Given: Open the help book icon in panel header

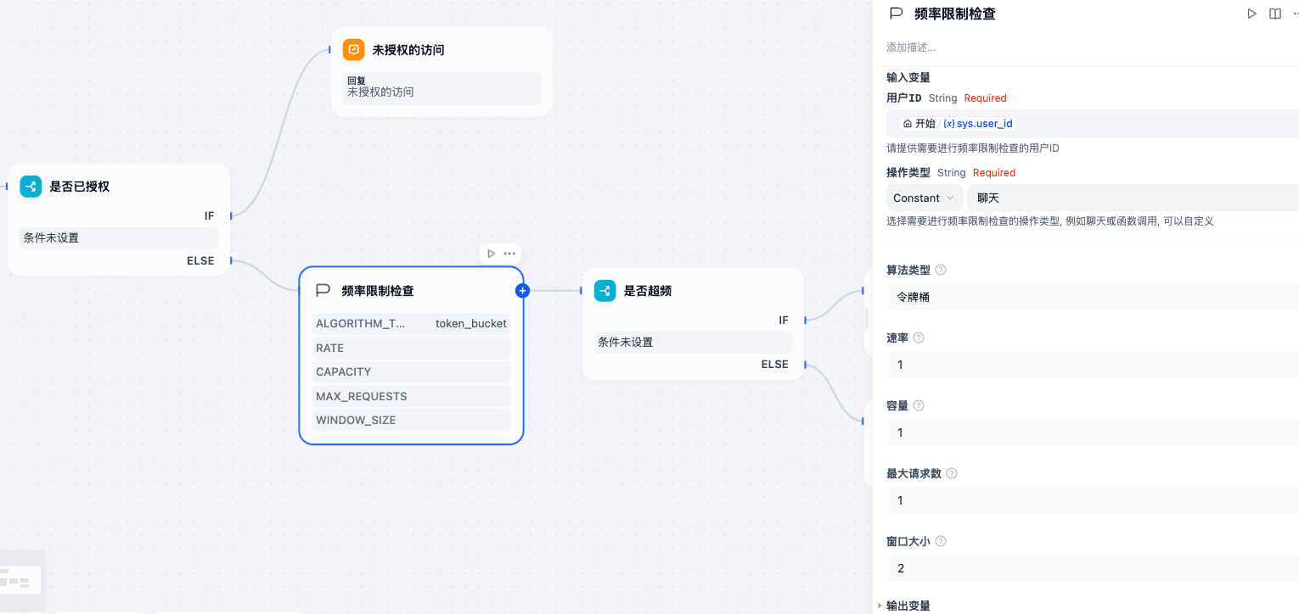Looking at the screenshot, I should pyautogui.click(x=1274, y=14).
